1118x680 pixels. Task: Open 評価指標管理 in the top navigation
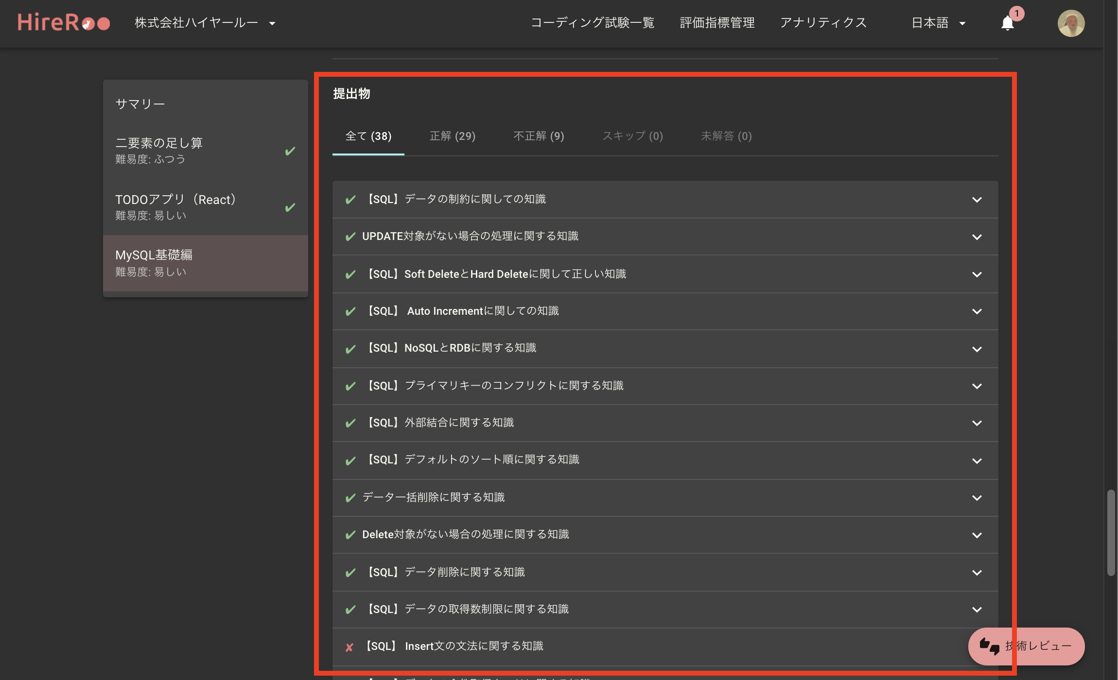pyautogui.click(x=717, y=23)
